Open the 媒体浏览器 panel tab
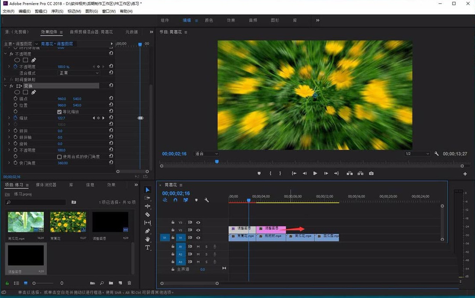The width and height of the screenshot is (475, 298). click(x=46, y=185)
